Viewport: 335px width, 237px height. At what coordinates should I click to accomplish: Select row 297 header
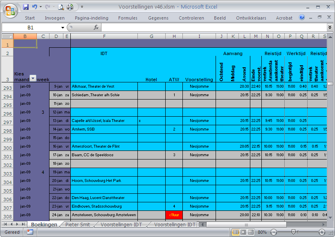tap(7, 121)
